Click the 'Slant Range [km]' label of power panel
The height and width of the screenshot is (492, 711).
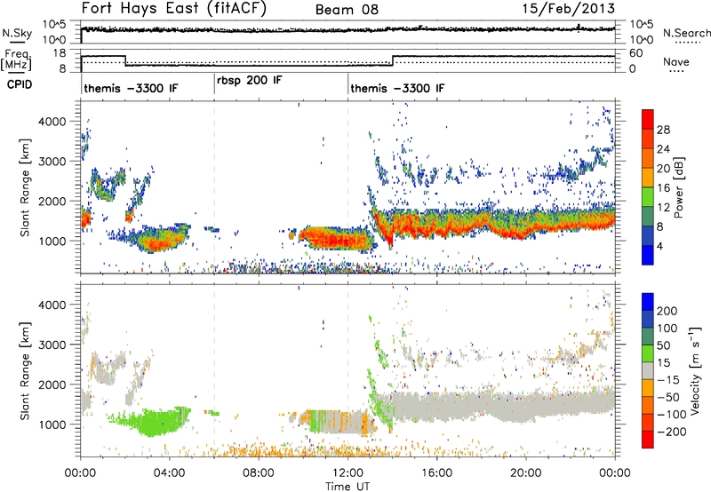coord(25,187)
